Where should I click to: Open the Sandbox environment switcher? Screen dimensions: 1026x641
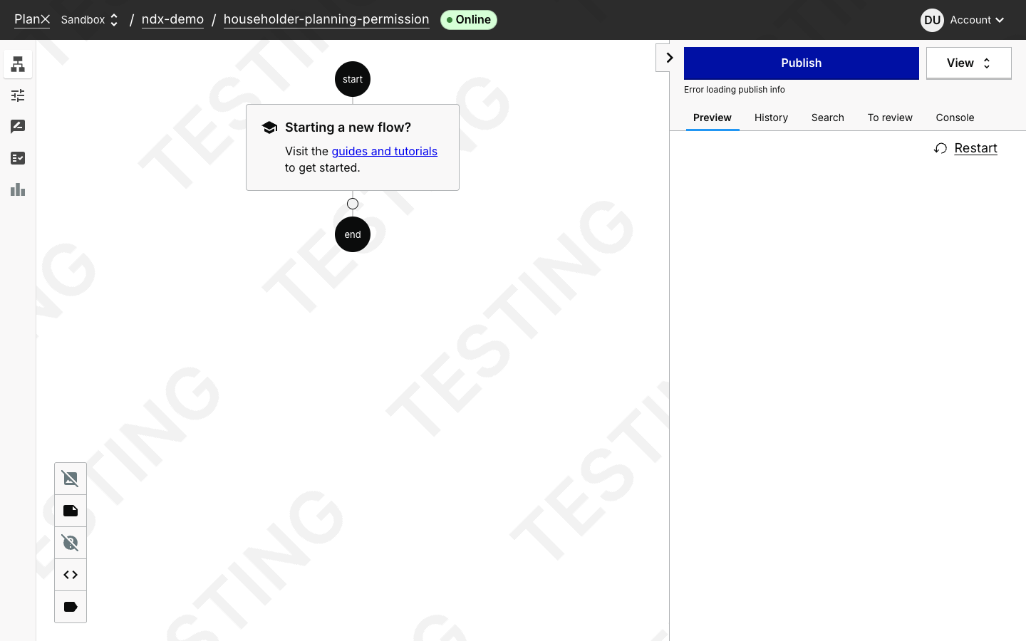90,19
